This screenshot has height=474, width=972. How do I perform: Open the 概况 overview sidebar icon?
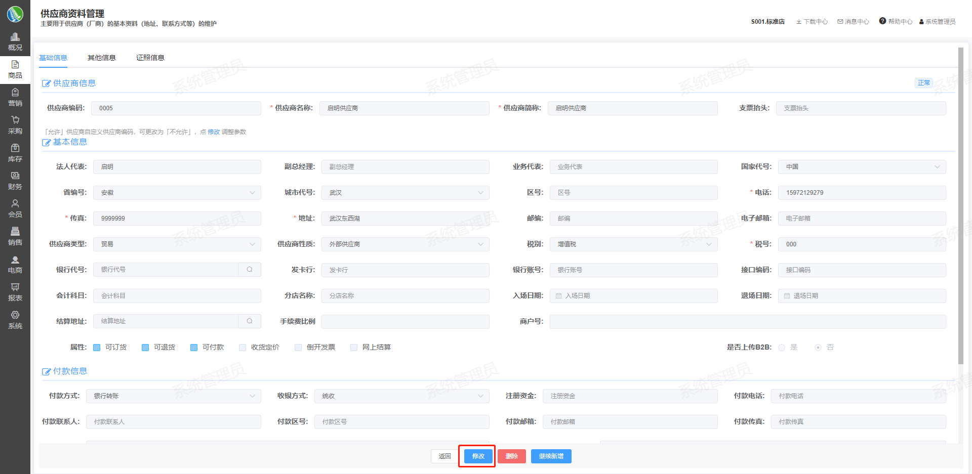[x=15, y=37]
